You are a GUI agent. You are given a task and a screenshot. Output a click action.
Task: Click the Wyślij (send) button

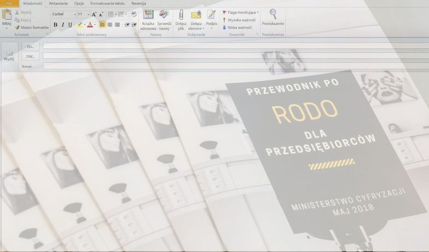pyautogui.click(x=9, y=56)
